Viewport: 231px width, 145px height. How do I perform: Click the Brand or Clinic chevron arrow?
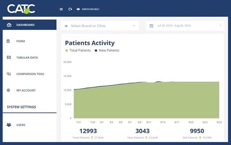tap(133, 26)
